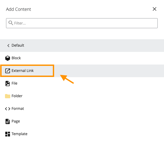Click the search magnifier icon
164x147 pixels.
11,23
